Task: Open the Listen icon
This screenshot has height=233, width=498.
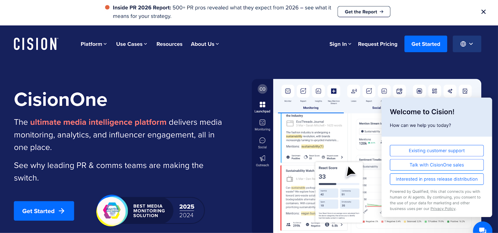Action: click(354, 91)
